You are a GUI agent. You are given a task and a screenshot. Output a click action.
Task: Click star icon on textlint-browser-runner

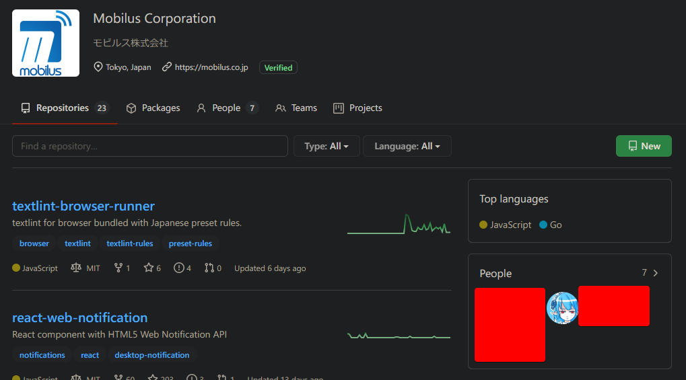coord(149,268)
